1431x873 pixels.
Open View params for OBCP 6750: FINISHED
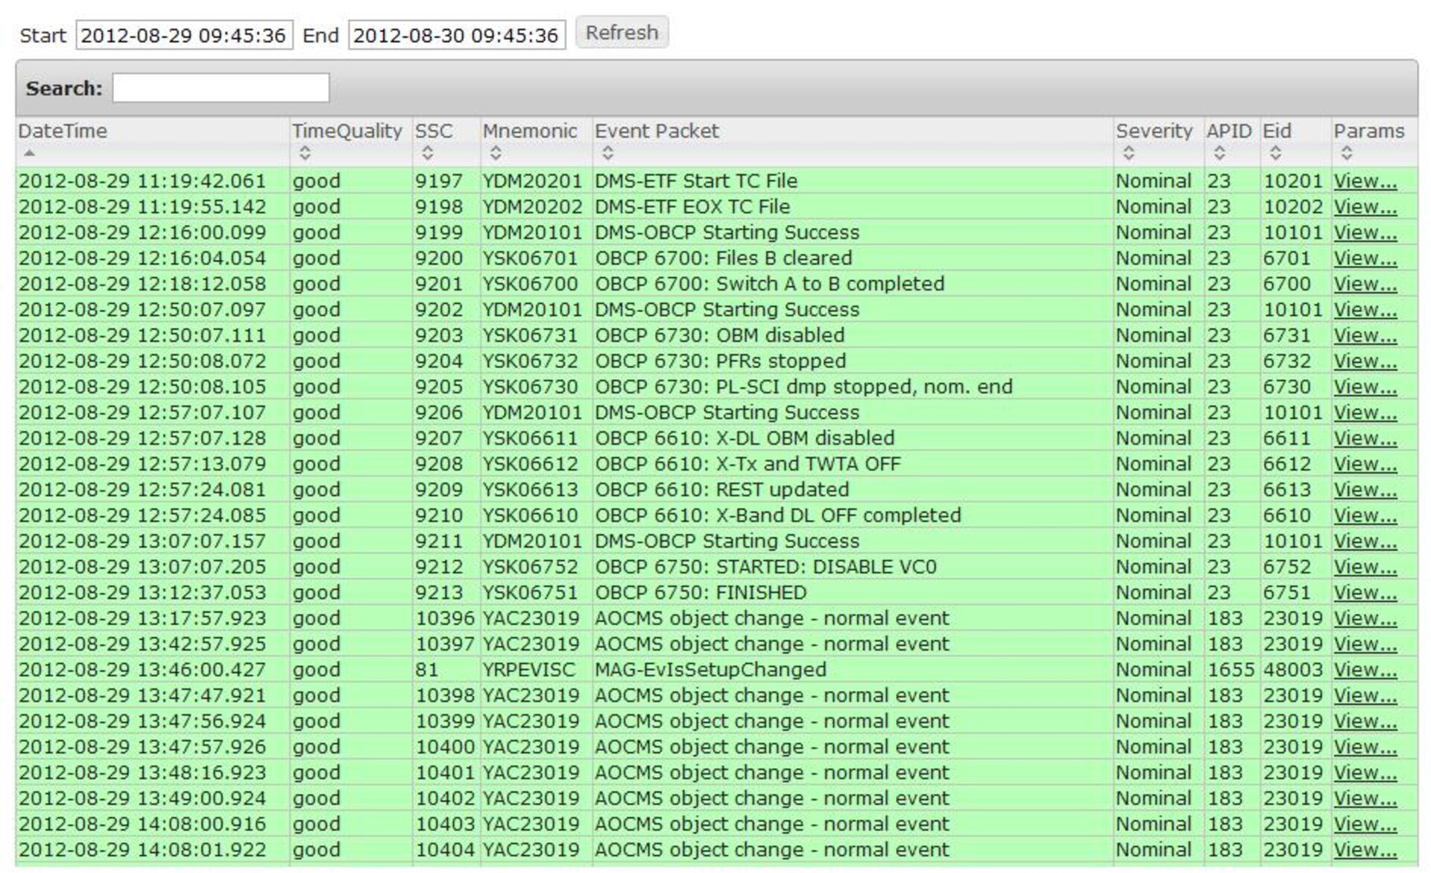click(x=1365, y=592)
